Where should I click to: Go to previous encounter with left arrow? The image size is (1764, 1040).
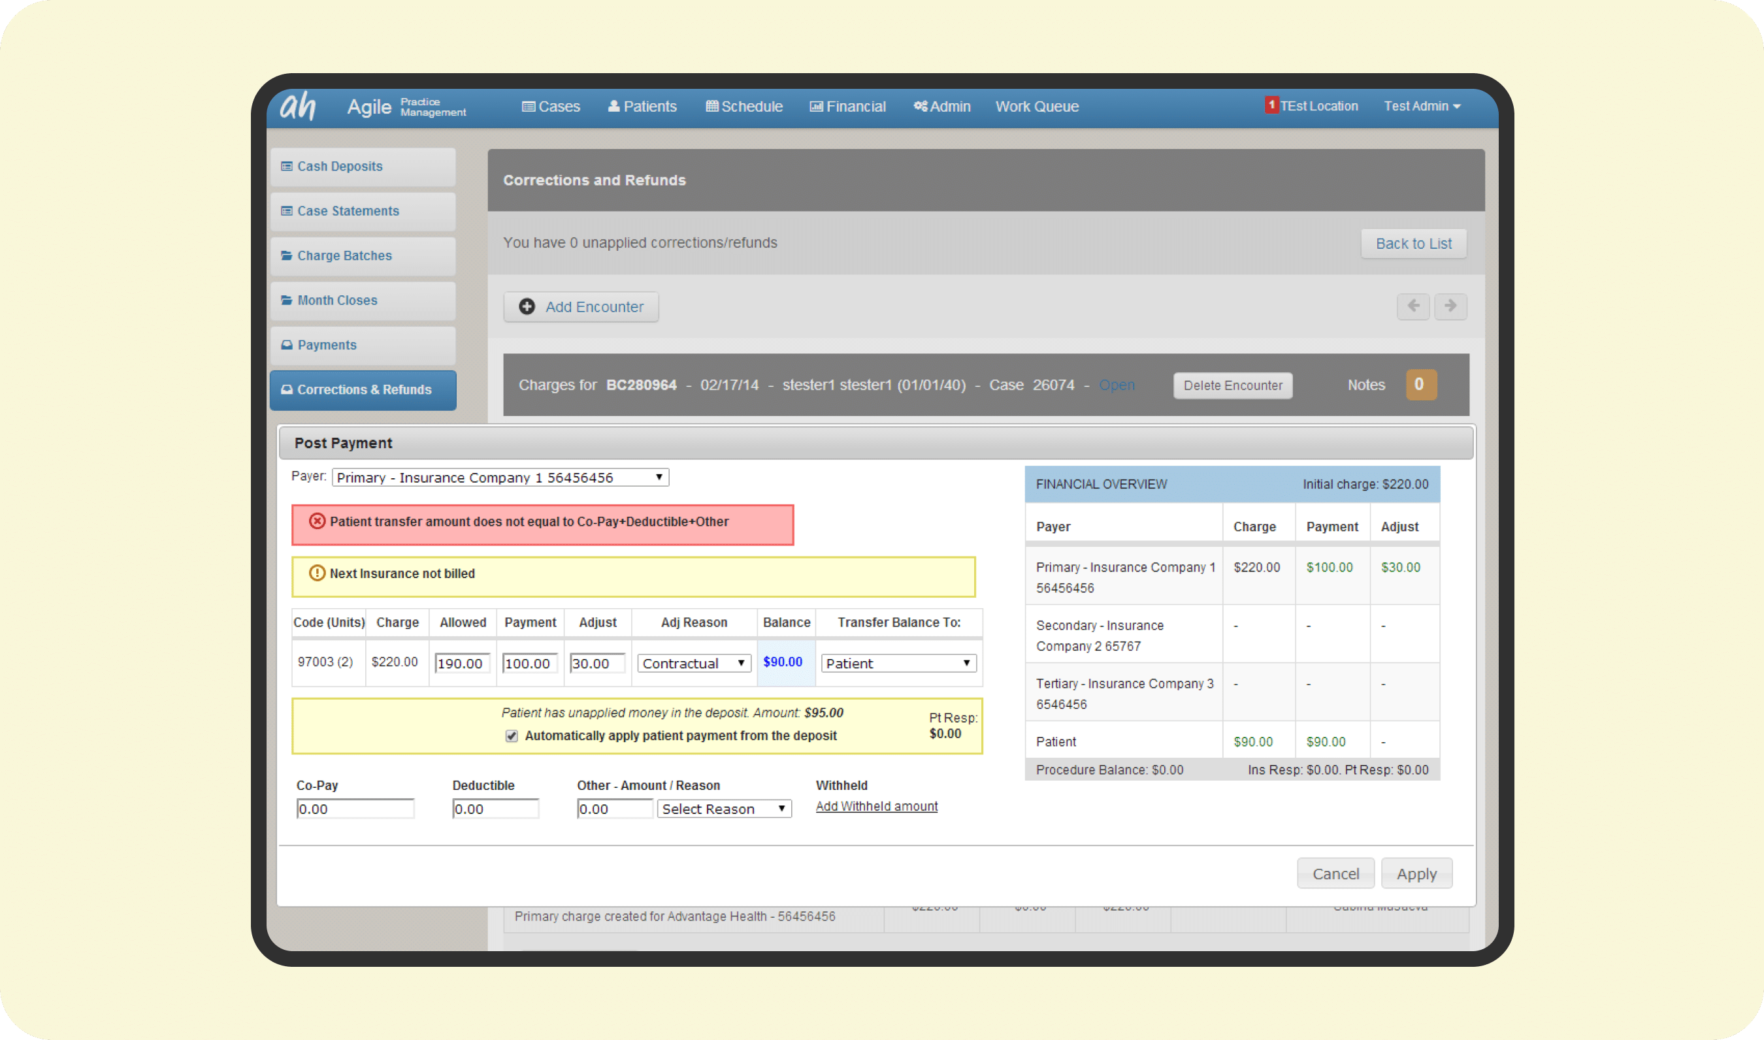[1413, 306]
